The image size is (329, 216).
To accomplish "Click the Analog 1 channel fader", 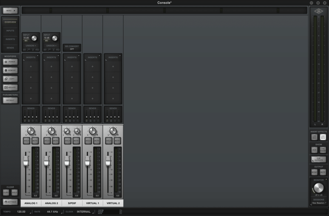I will coord(26,160).
